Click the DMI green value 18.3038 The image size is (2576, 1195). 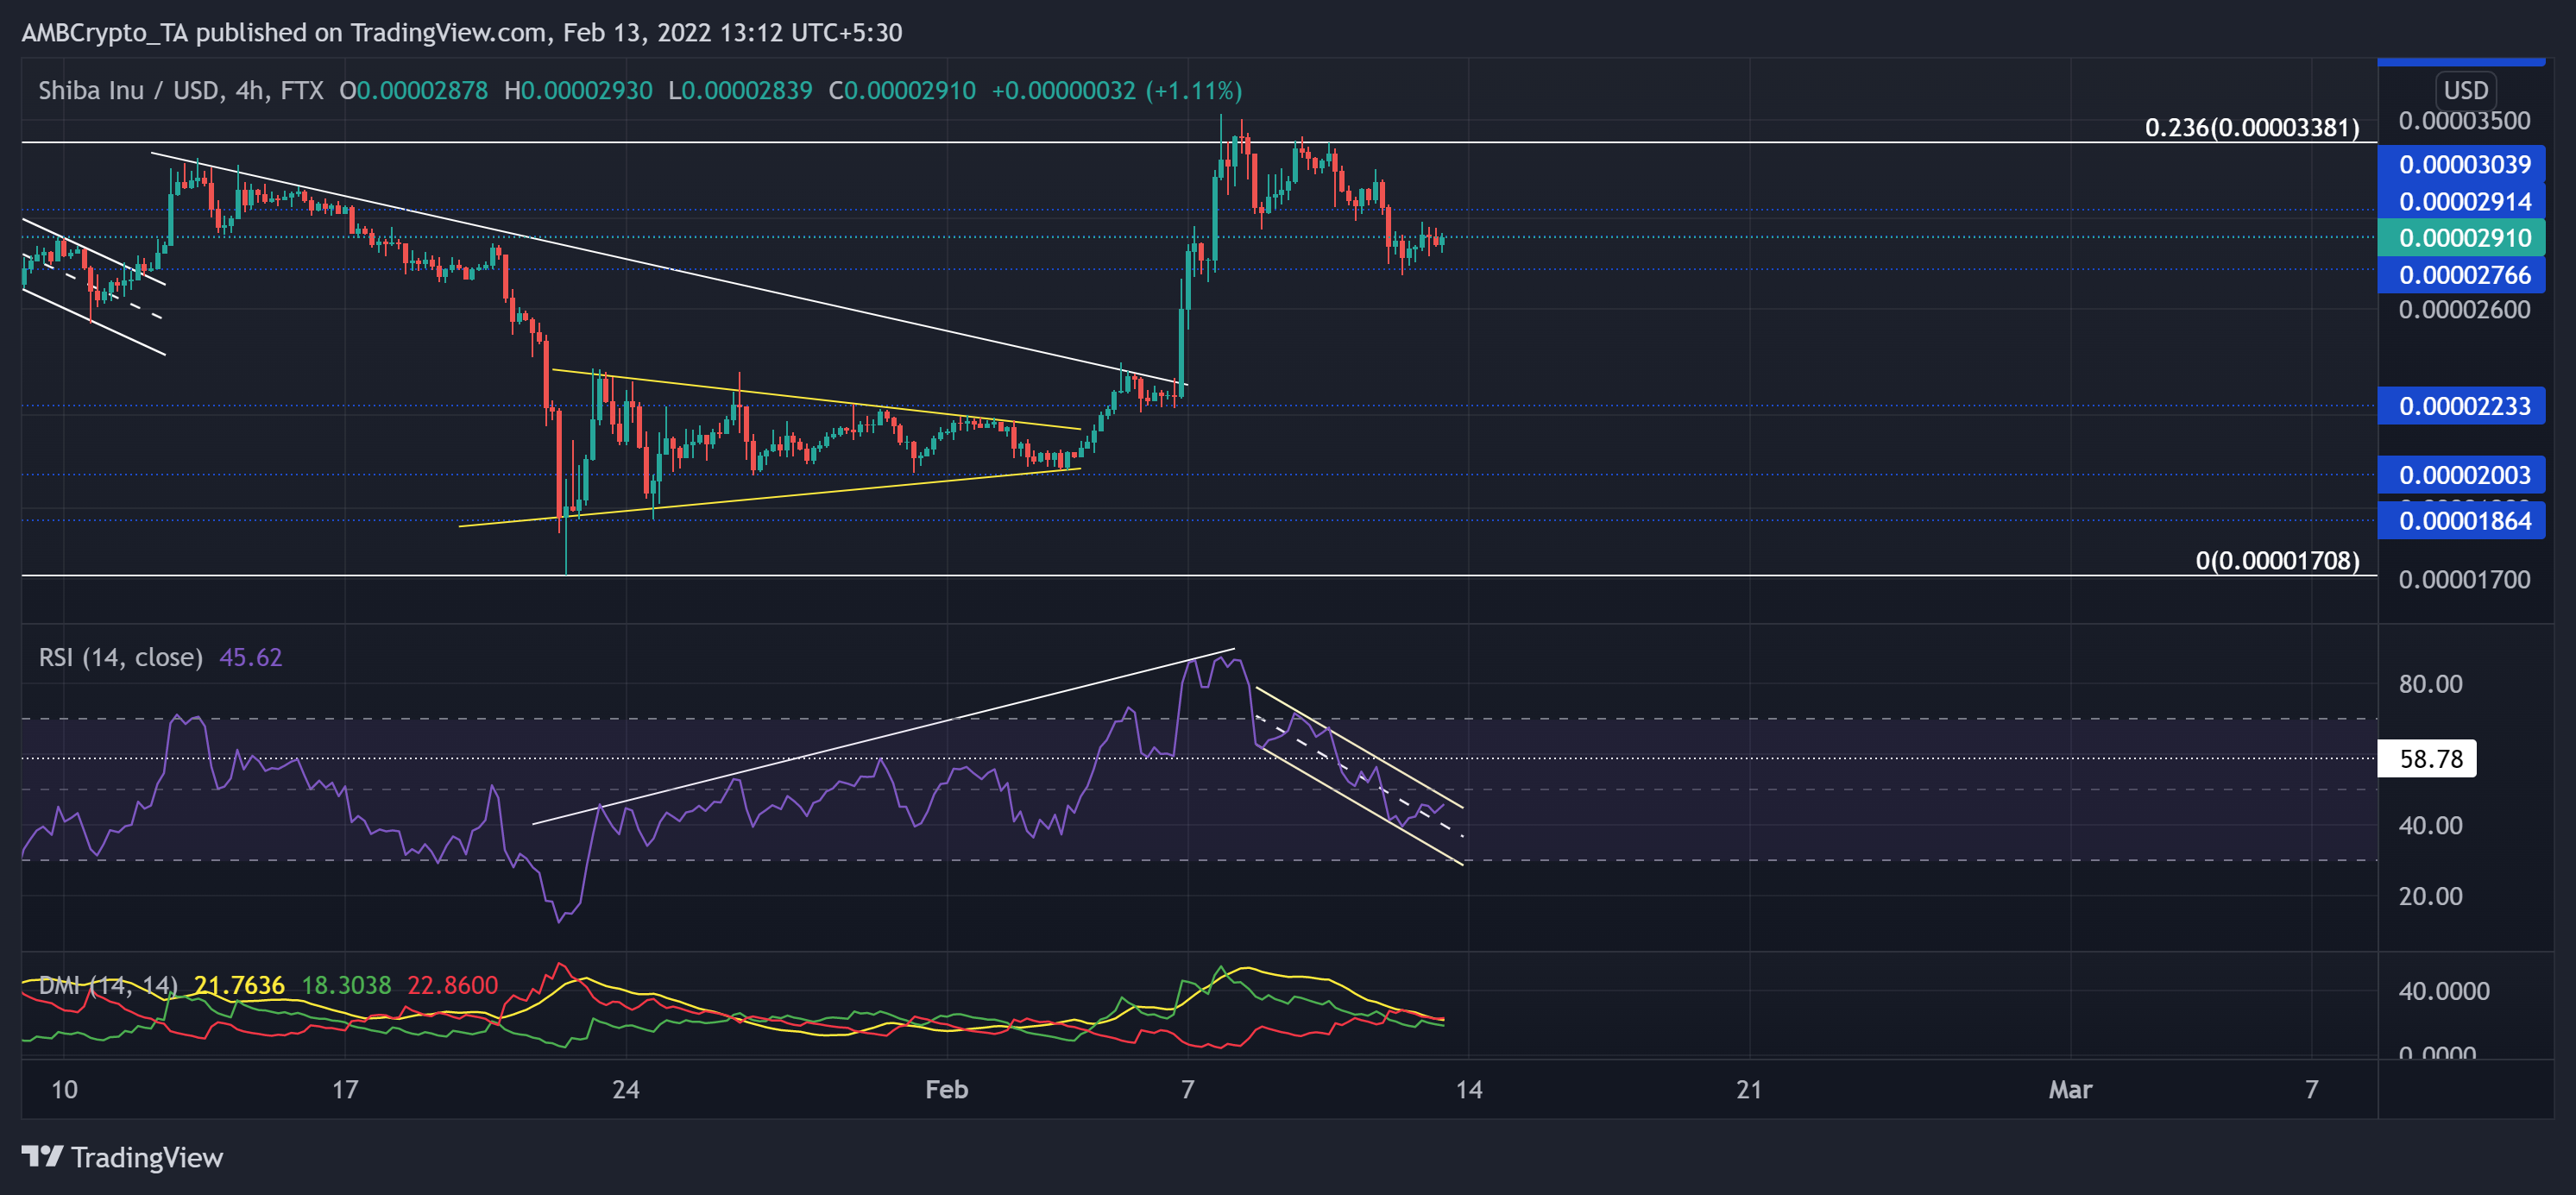(x=346, y=985)
